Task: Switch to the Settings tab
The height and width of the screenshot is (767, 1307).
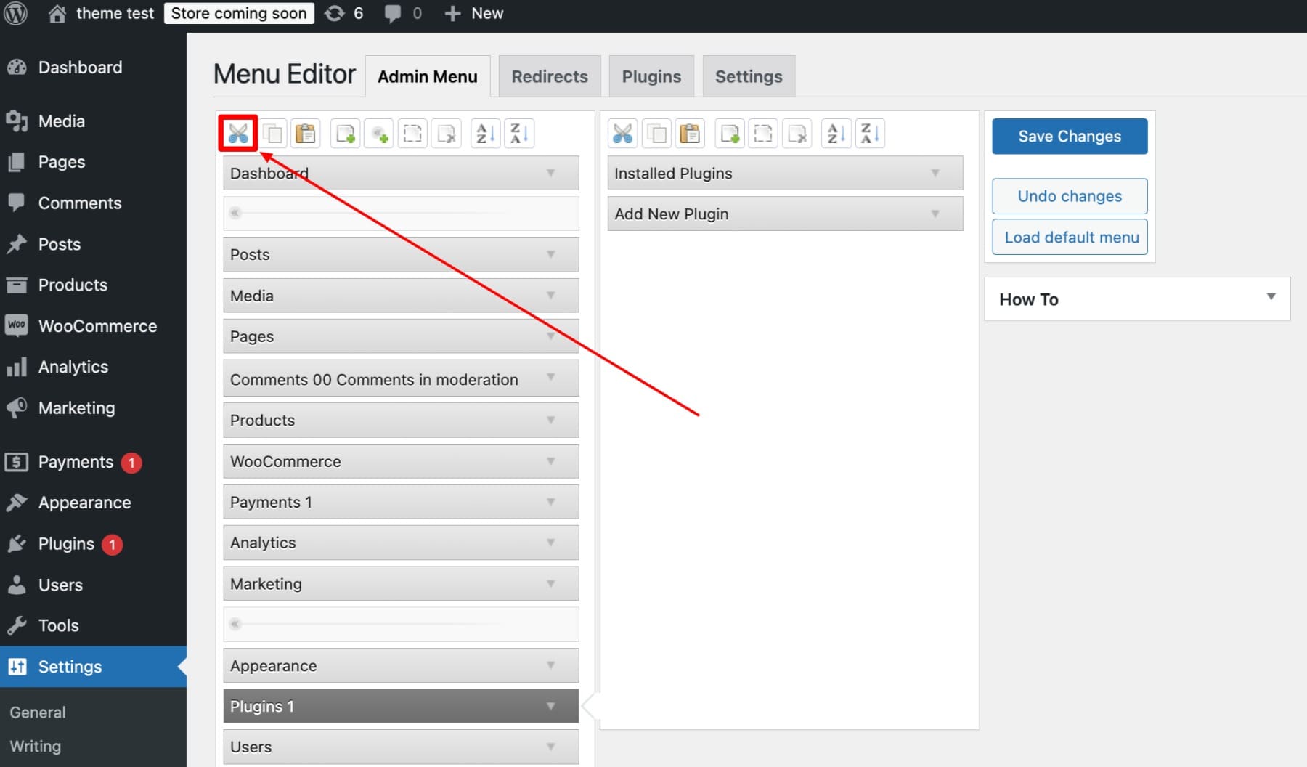Action: (749, 76)
